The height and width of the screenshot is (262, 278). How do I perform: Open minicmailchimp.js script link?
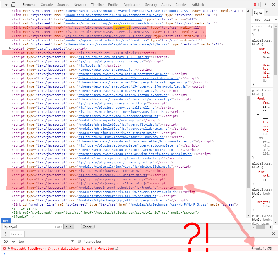pos(125,167)
